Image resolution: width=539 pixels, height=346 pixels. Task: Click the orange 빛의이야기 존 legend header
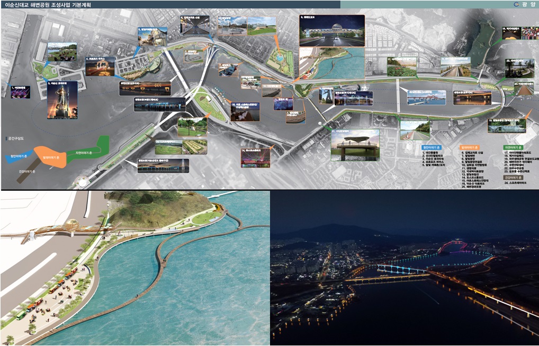pos(470,147)
